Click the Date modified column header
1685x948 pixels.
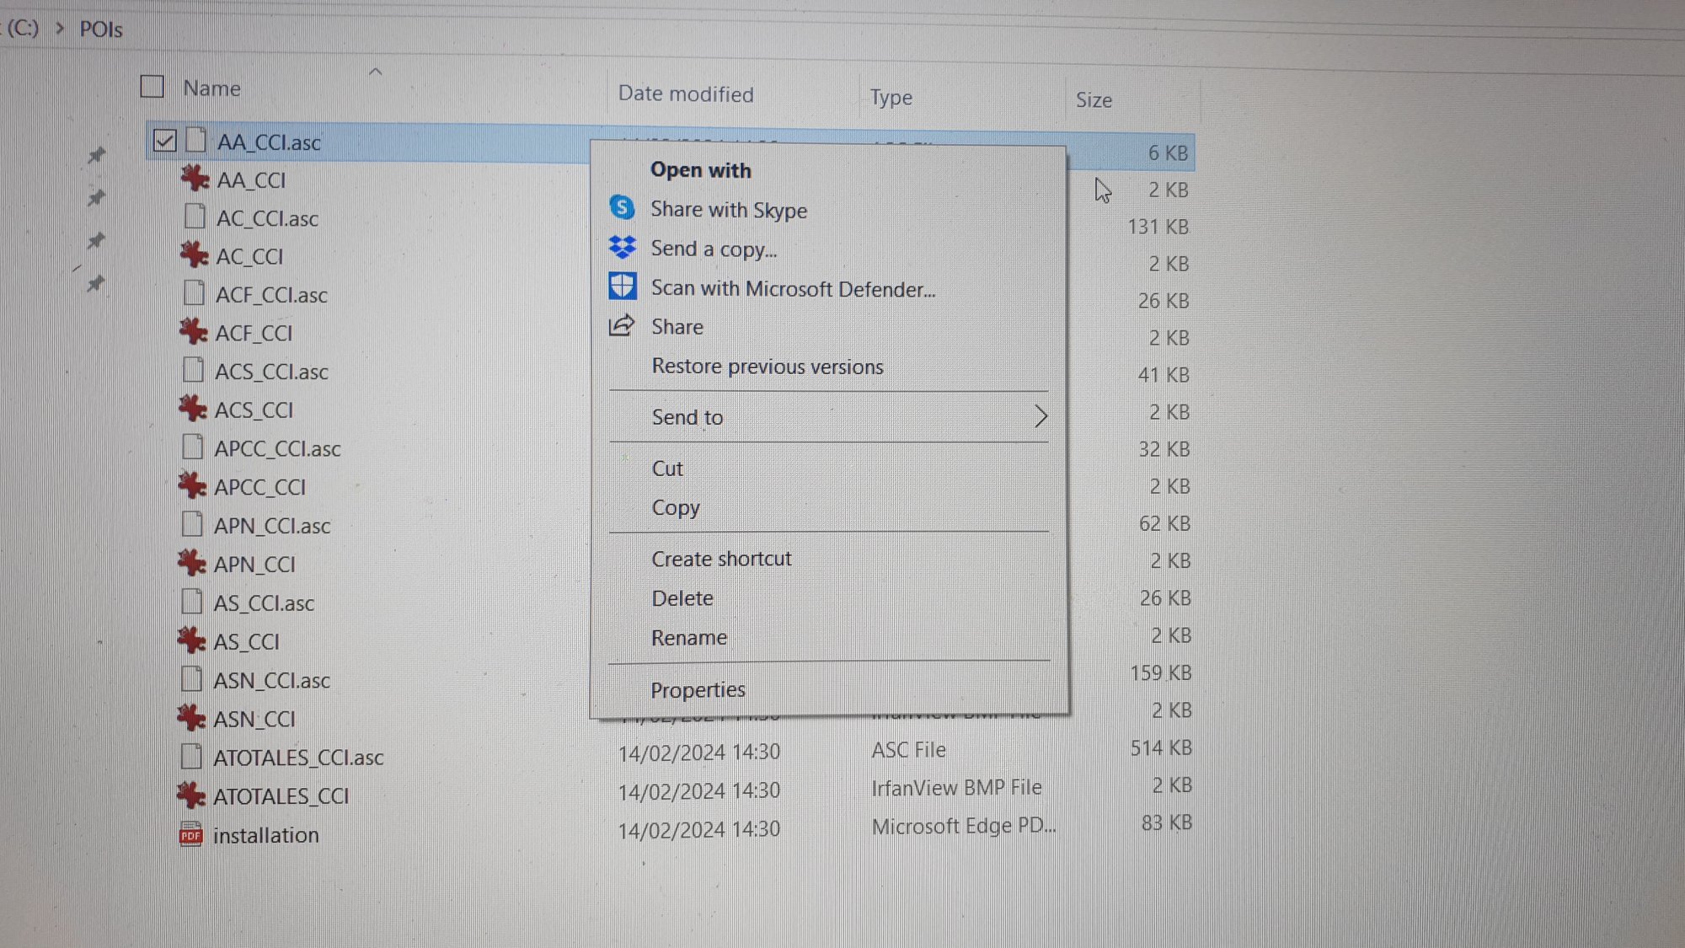coord(686,94)
